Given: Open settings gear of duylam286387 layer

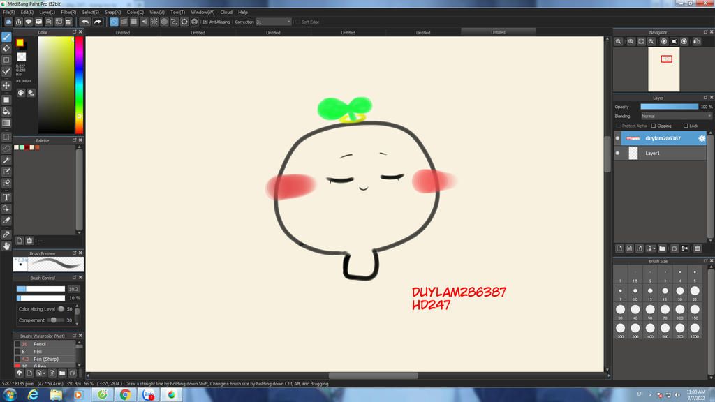Looking at the screenshot, I should pyautogui.click(x=701, y=138).
